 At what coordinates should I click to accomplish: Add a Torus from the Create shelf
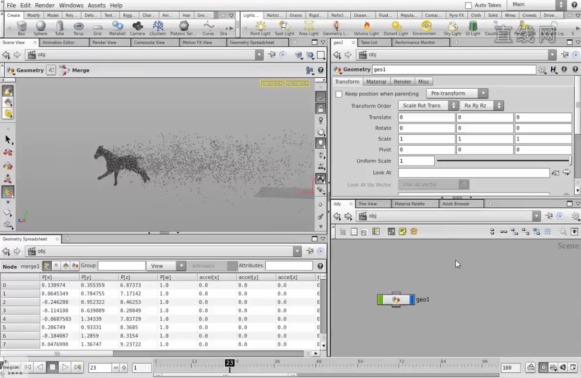(78, 28)
